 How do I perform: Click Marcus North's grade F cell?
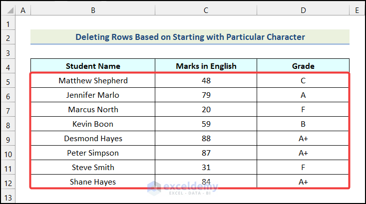point(303,110)
